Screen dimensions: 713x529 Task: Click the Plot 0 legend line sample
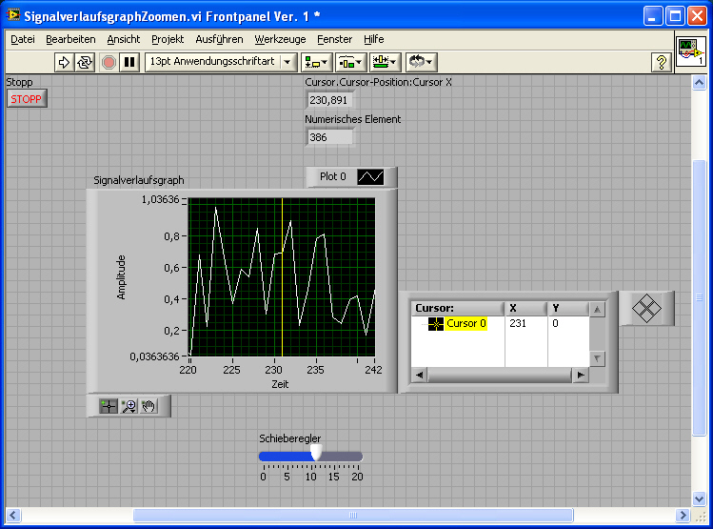tap(370, 177)
